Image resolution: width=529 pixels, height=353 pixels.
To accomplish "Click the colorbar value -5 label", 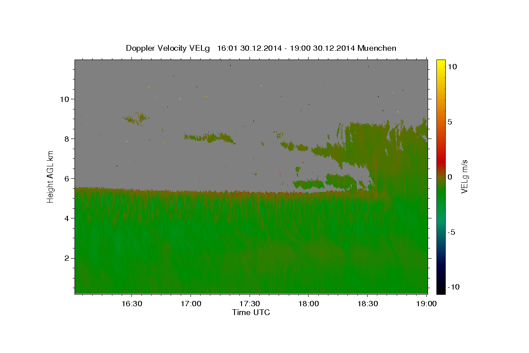I will [x=451, y=232].
